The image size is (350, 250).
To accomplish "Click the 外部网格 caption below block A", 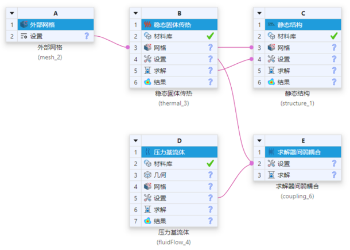I will point(50,47).
